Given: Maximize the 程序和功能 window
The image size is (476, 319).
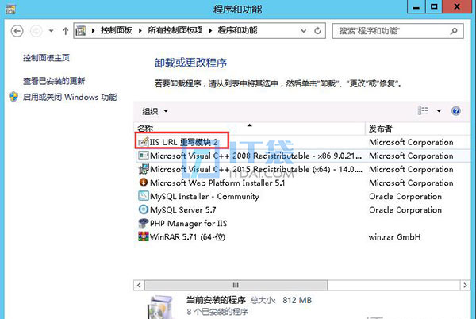Looking at the screenshot, I should coord(434,6).
